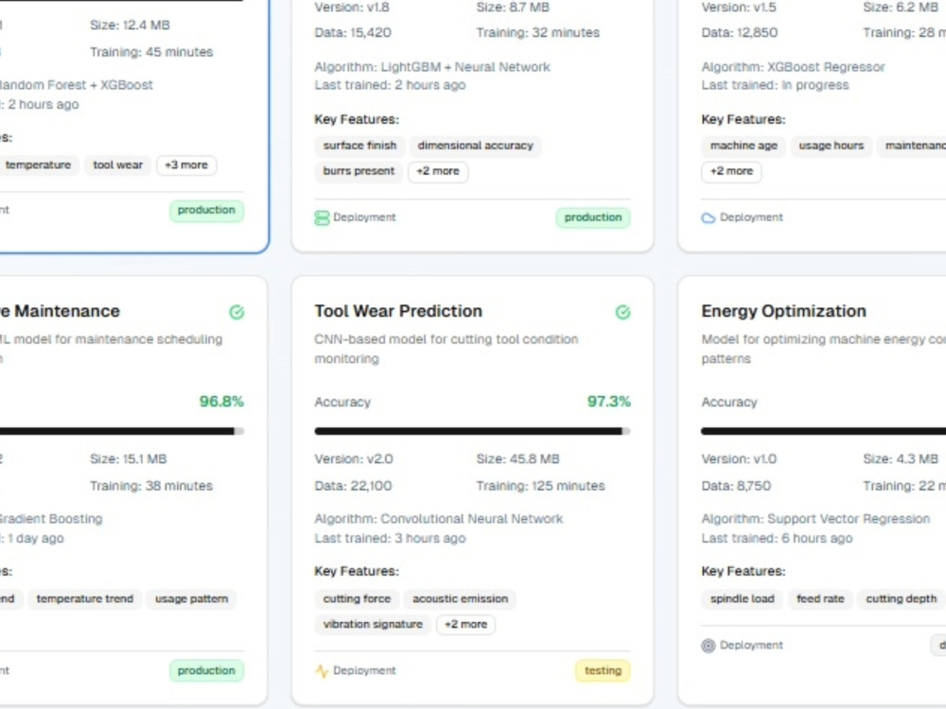Click 'Last trained: In progress' text
Image resolution: width=946 pixels, height=709 pixels.
pos(775,86)
